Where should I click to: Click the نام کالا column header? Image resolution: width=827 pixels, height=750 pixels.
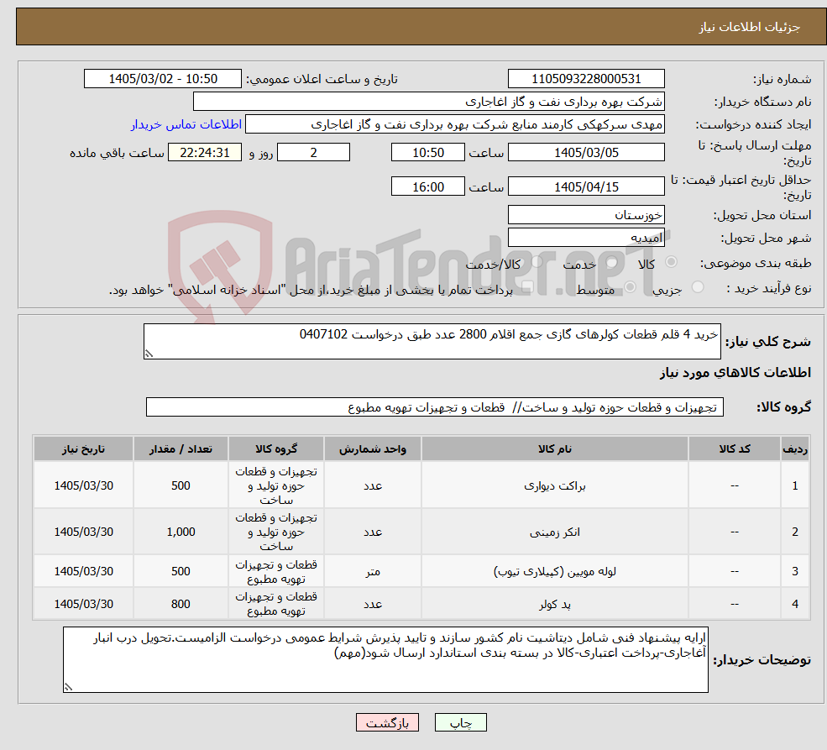coord(554,448)
